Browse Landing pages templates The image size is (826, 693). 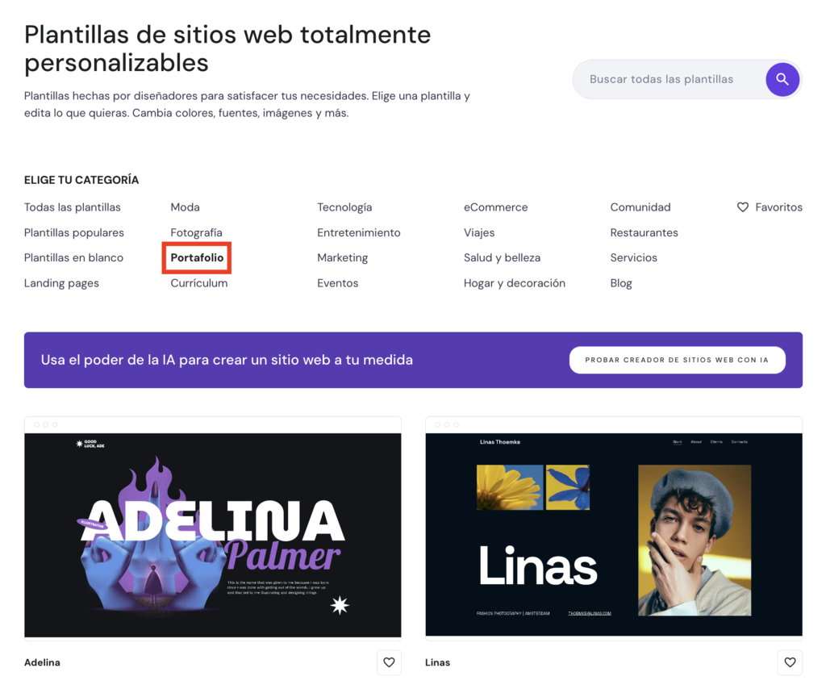click(61, 283)
